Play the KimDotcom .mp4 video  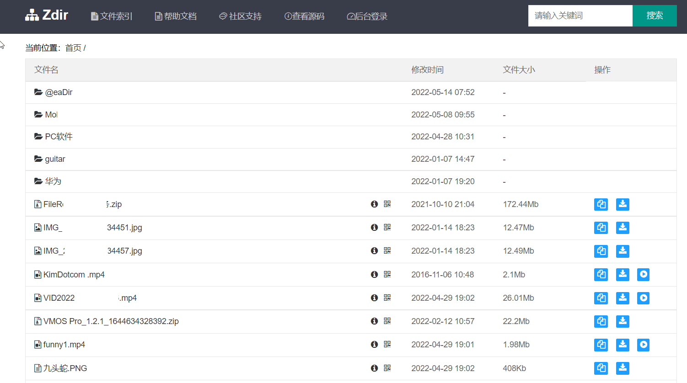[644, 274]
